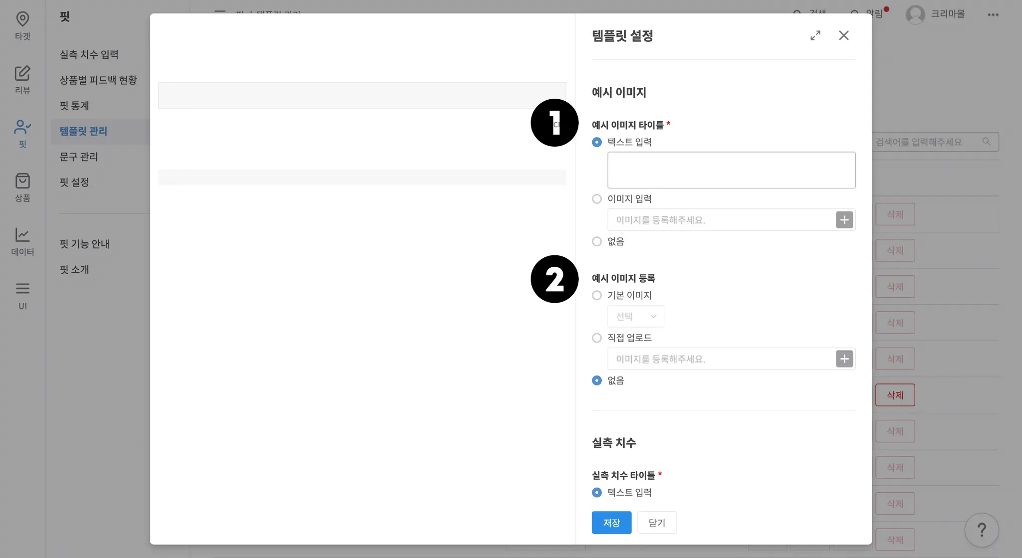This screenshot has height=558, width=1022.
Task: Click the 닫기 button
Action: click(657, 523)
